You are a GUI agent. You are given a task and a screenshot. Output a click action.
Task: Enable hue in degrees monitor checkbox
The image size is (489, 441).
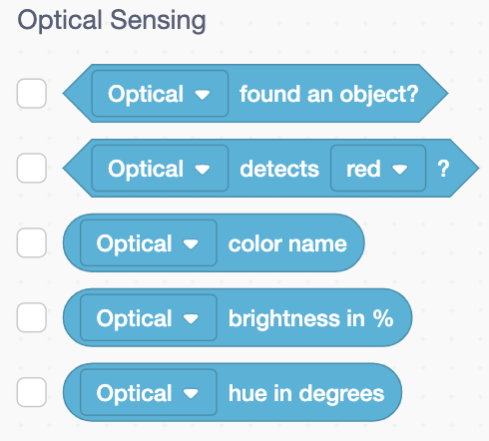click(32, 392)
